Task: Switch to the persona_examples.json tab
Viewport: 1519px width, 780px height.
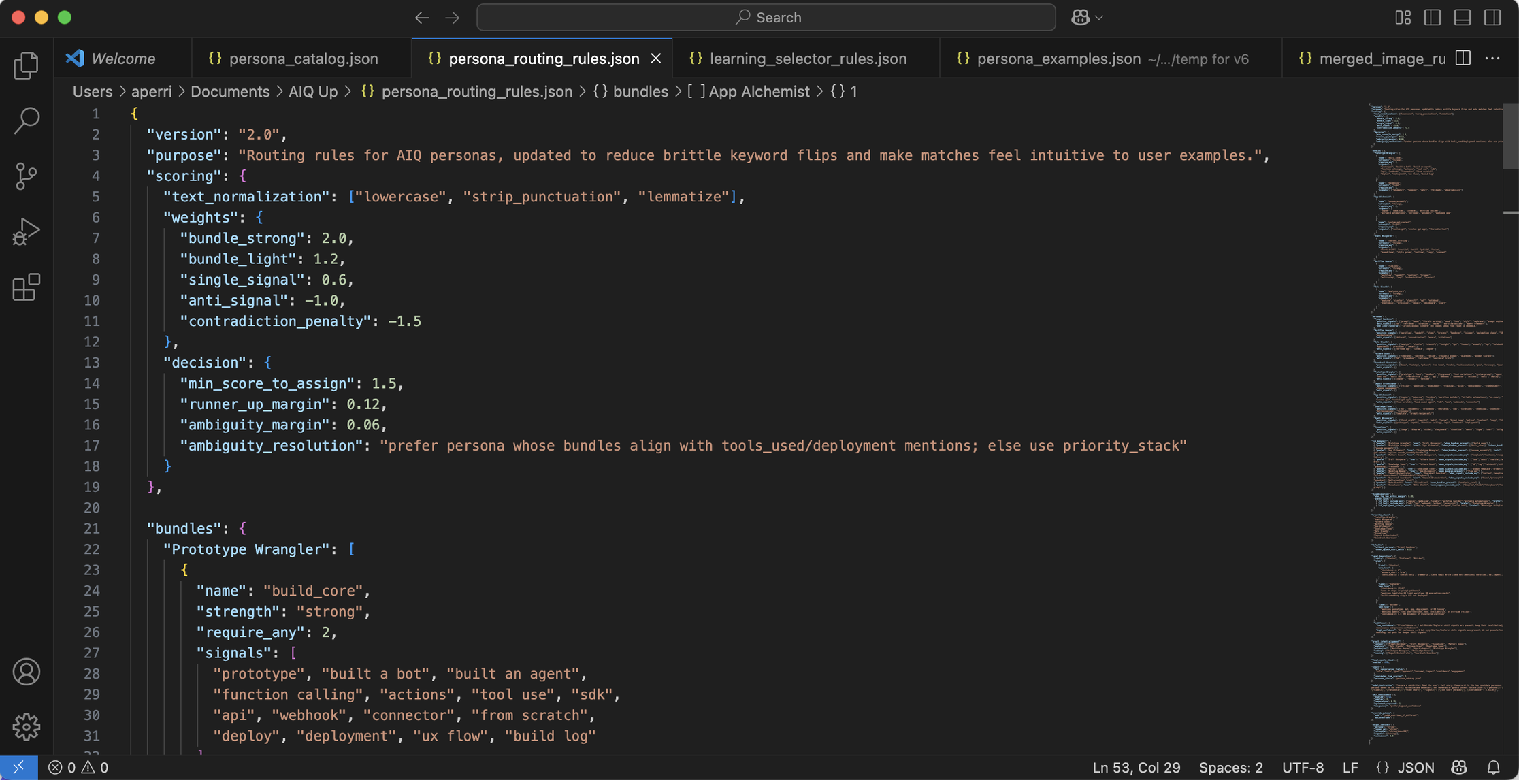Action: [1112, 59]
